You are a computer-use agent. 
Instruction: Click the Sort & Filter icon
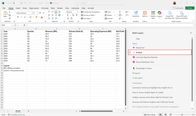point(126,12)
